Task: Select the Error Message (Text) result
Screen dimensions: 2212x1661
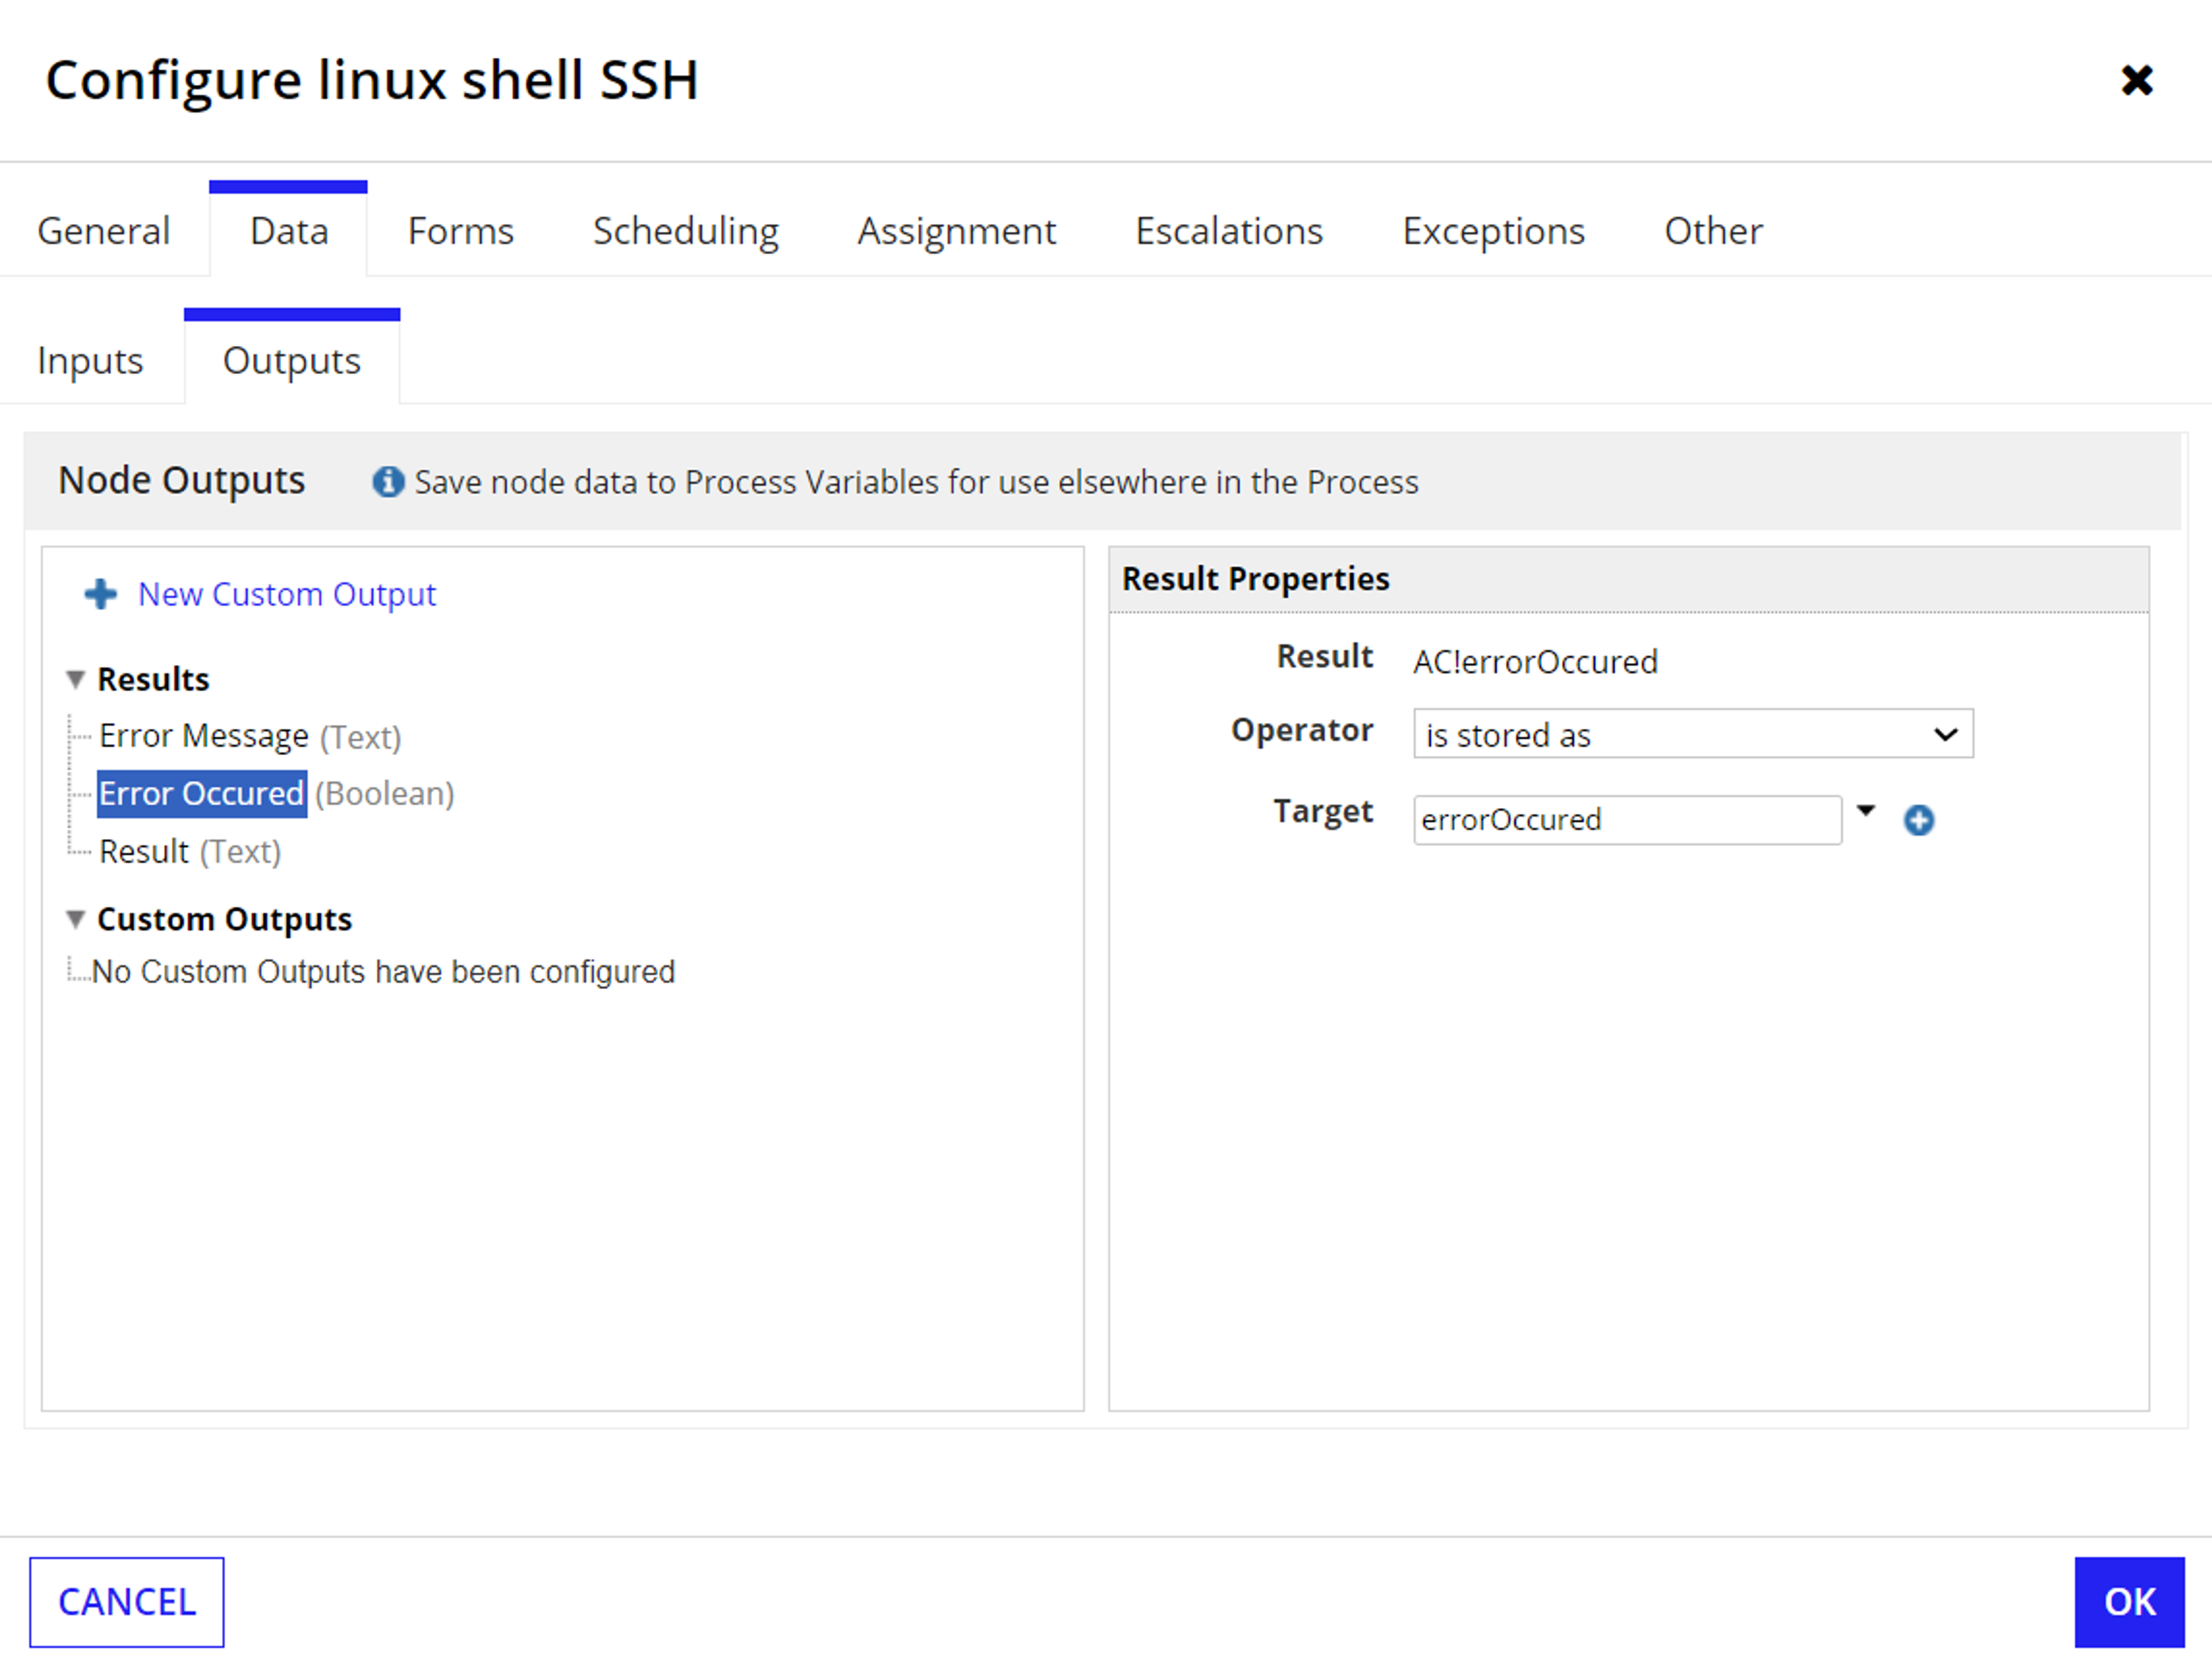Action: pos(250,737)
